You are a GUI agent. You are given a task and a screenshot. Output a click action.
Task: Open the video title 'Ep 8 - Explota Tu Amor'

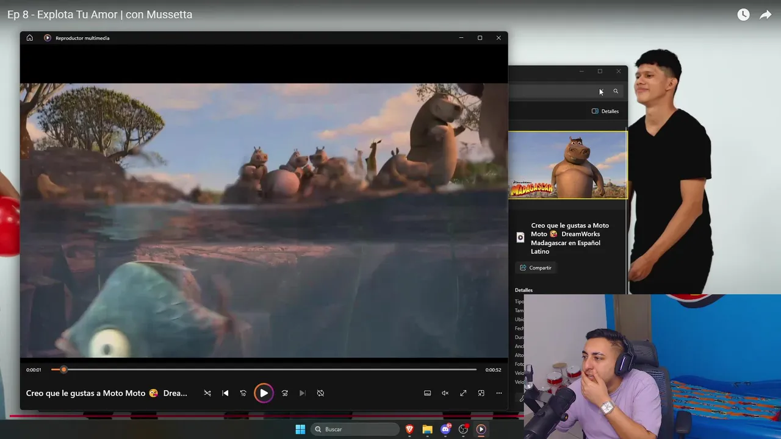coord(99,15)
